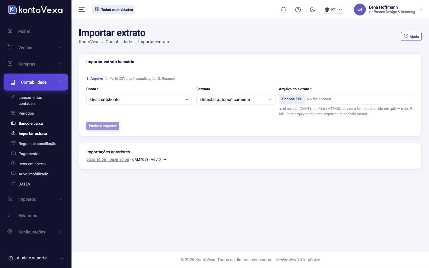Click the Vendas cart icon
Screen dimensions: 429x268
pos(10,47)
